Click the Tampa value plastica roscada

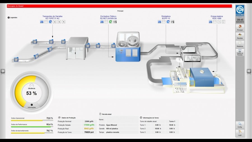[x=113, y=132]
